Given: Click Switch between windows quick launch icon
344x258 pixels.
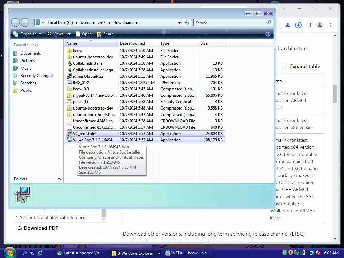Looking at the screenshot, I should tap(32, 253).
